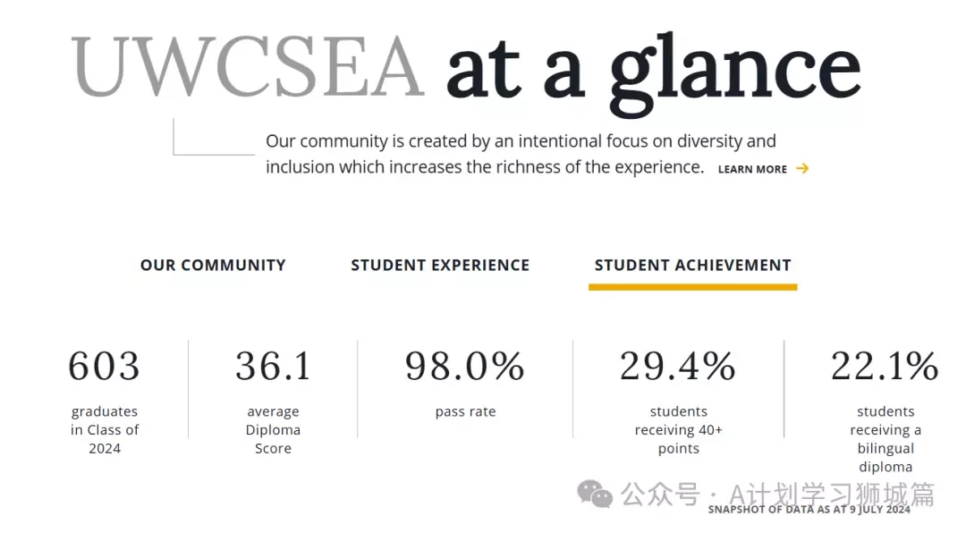Click the 29.4% statistic value
Viewport: 966px width, 533px height.
678,366
